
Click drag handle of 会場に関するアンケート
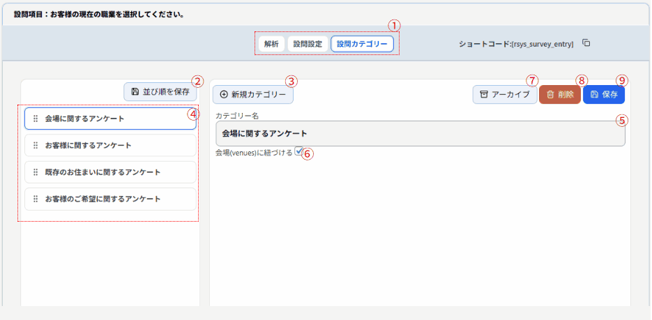coord(36,119)
